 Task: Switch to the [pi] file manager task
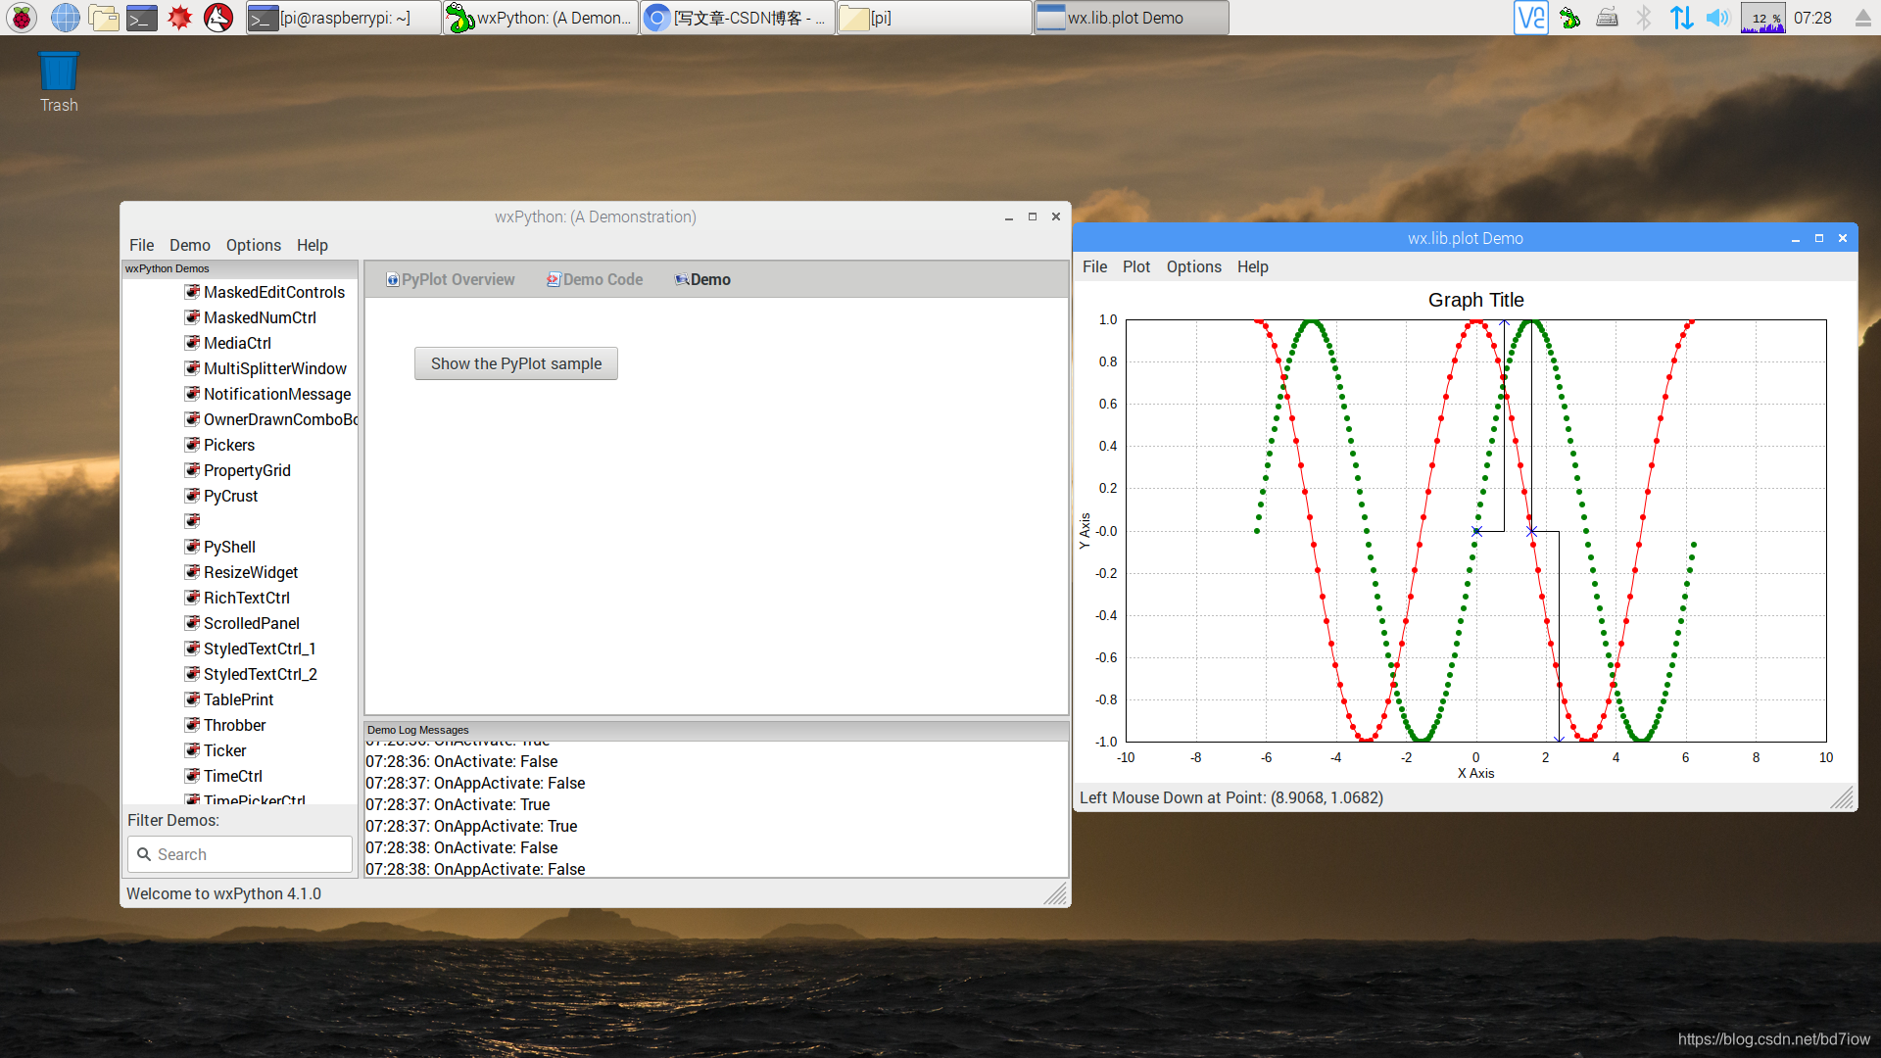934,18
